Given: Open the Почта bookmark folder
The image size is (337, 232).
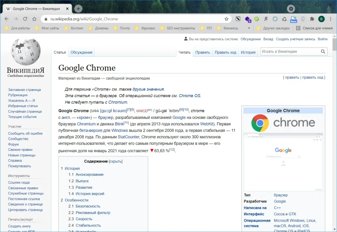Looking at the screenshot, I should [x=122, y=28].
